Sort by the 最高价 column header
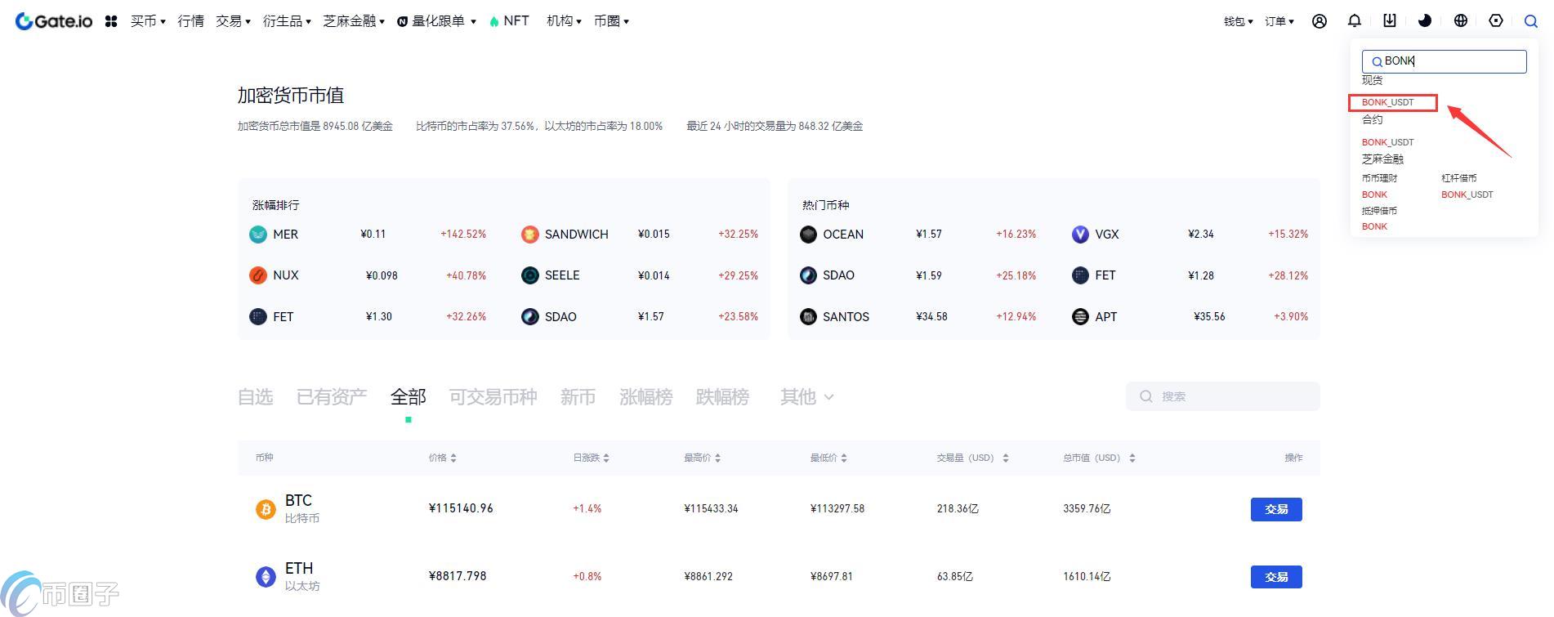This screenshot has width=1554, height=617. click(702, 458)
